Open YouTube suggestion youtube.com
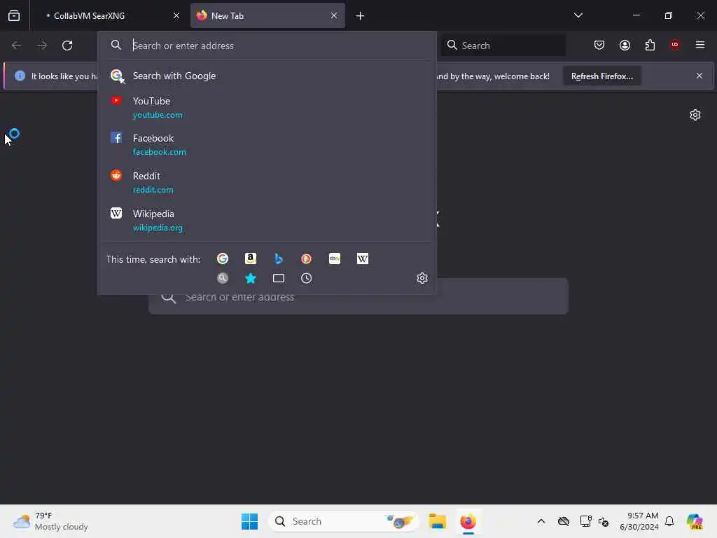The image size is (717, 538). (267, 107)
